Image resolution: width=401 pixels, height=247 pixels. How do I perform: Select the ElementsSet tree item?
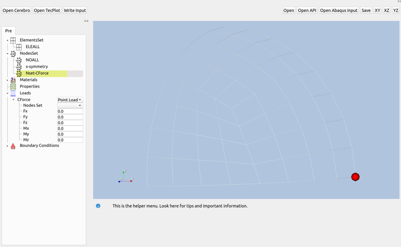coord(32,40)
